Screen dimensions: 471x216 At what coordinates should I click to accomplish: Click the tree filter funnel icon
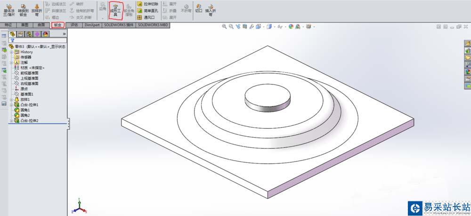(12, 40)
